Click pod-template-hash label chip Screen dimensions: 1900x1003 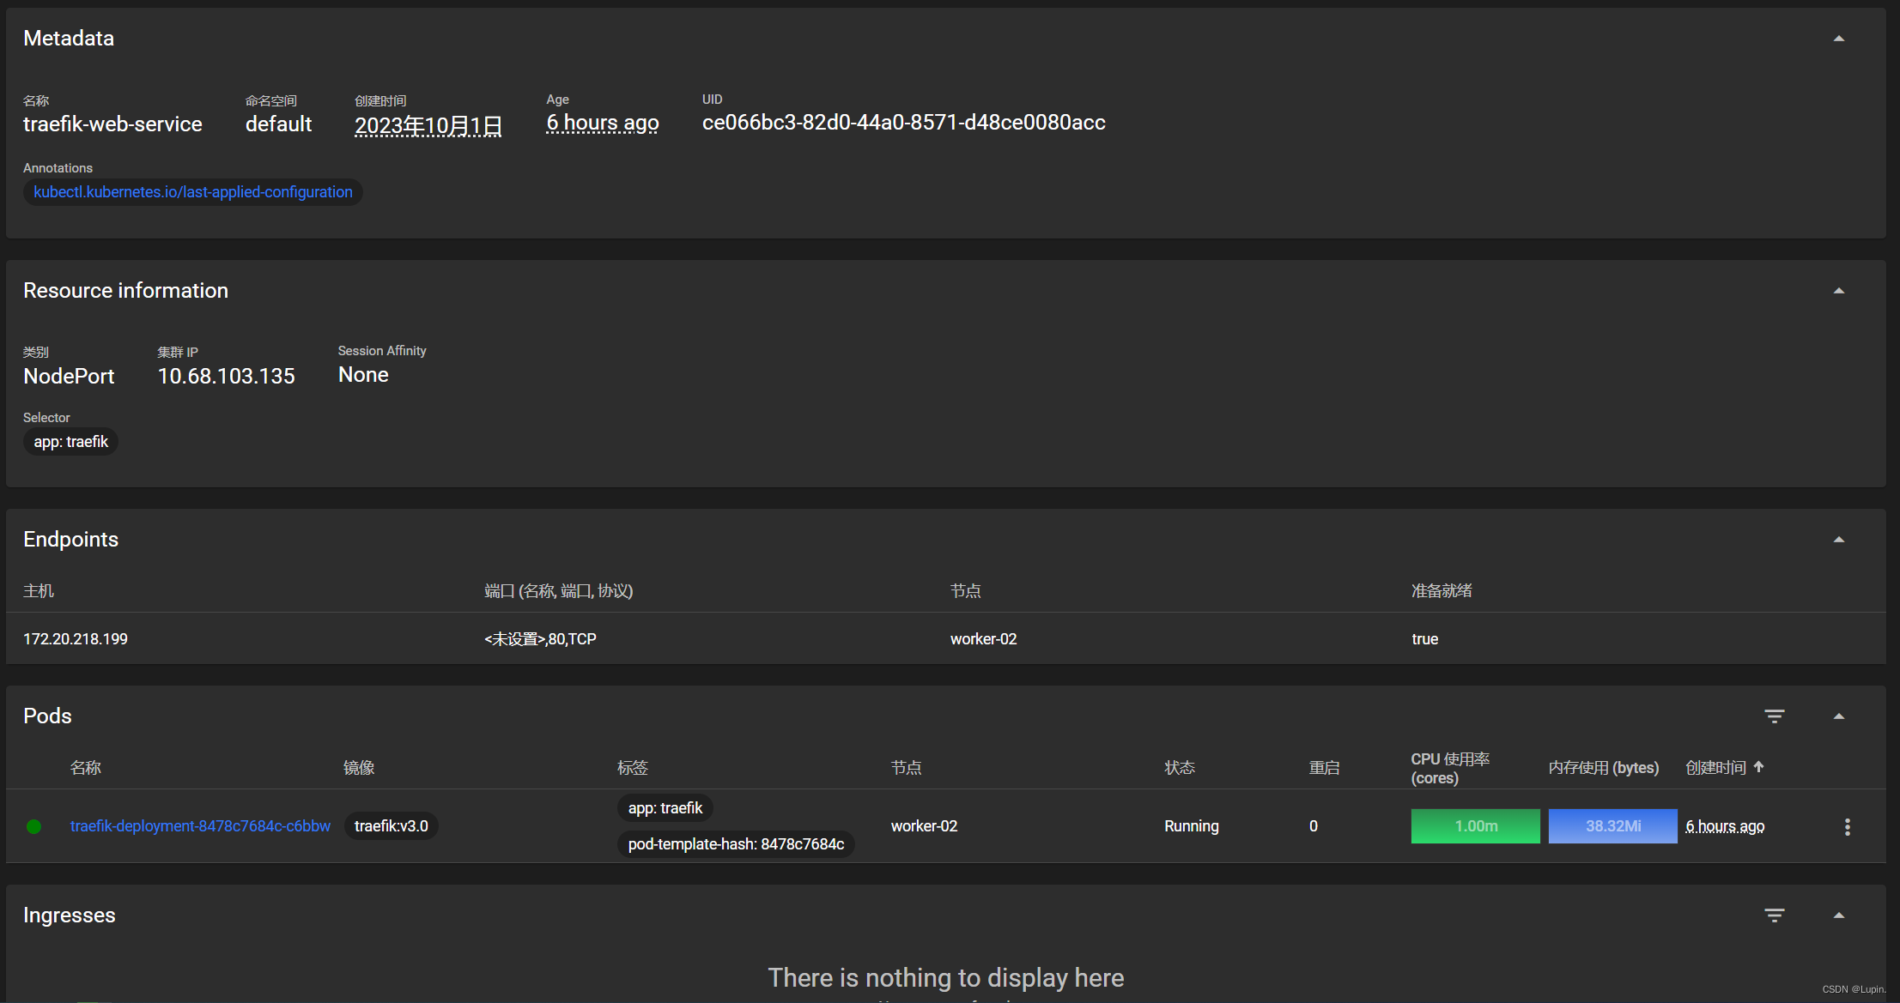tap(736, 844)
